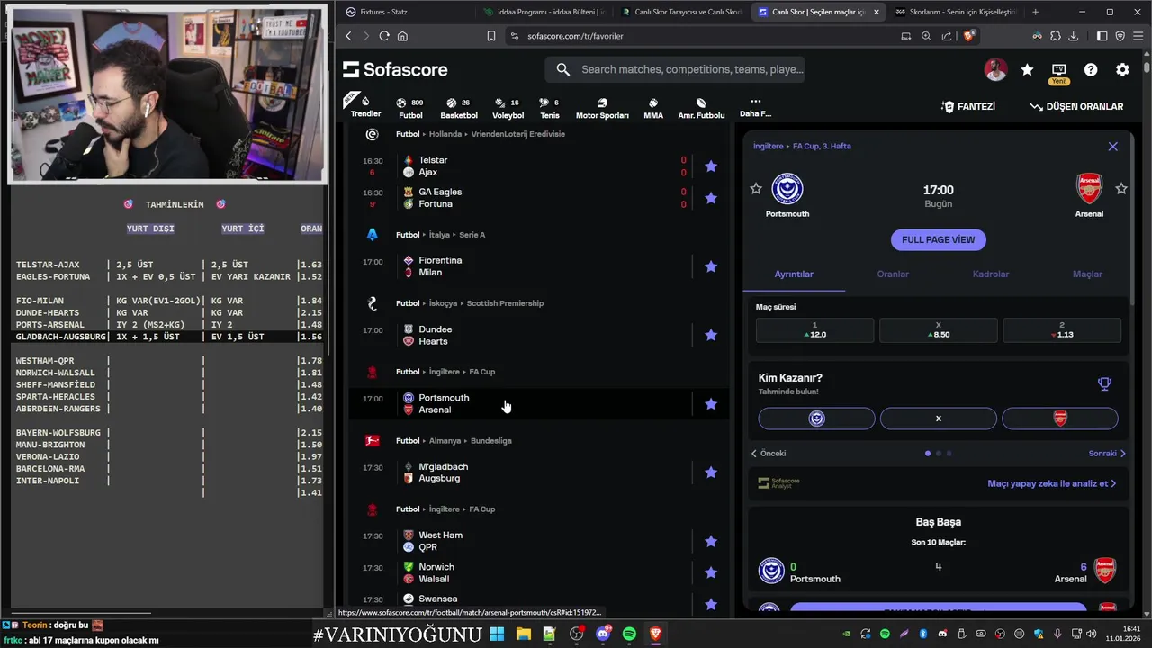This screenshot has width=1152, height=648.
Task: Click the browser address bar URL
Action: click(575, 36)
